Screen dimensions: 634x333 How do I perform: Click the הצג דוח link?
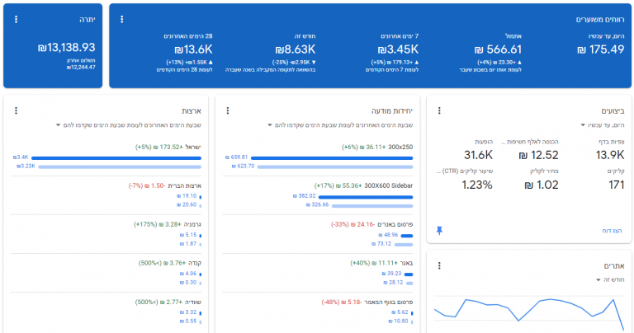click(x=612, y=231)
